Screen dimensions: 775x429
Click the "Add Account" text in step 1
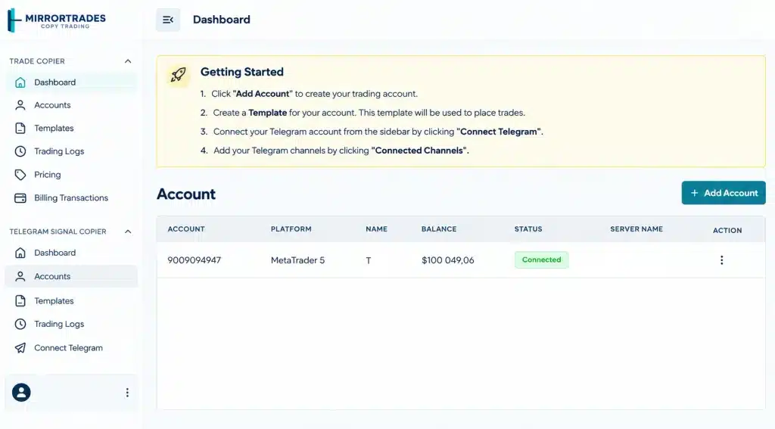pyautogui.click(x=263, y=94)
